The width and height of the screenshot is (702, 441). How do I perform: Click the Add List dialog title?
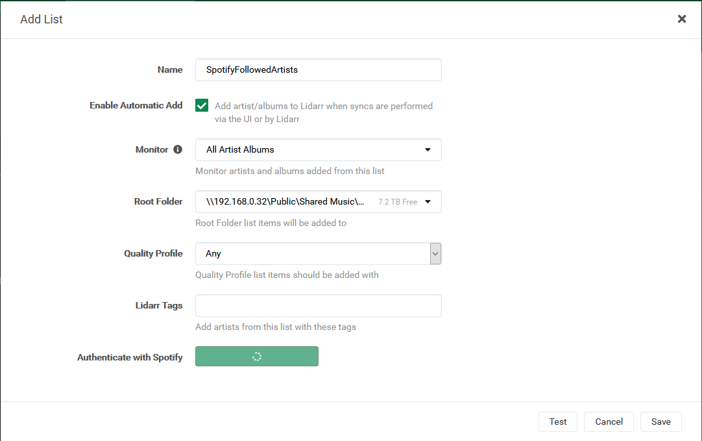41,19
